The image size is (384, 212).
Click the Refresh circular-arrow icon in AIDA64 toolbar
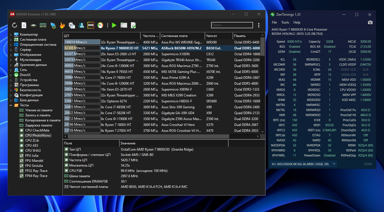tap(15, 25)
